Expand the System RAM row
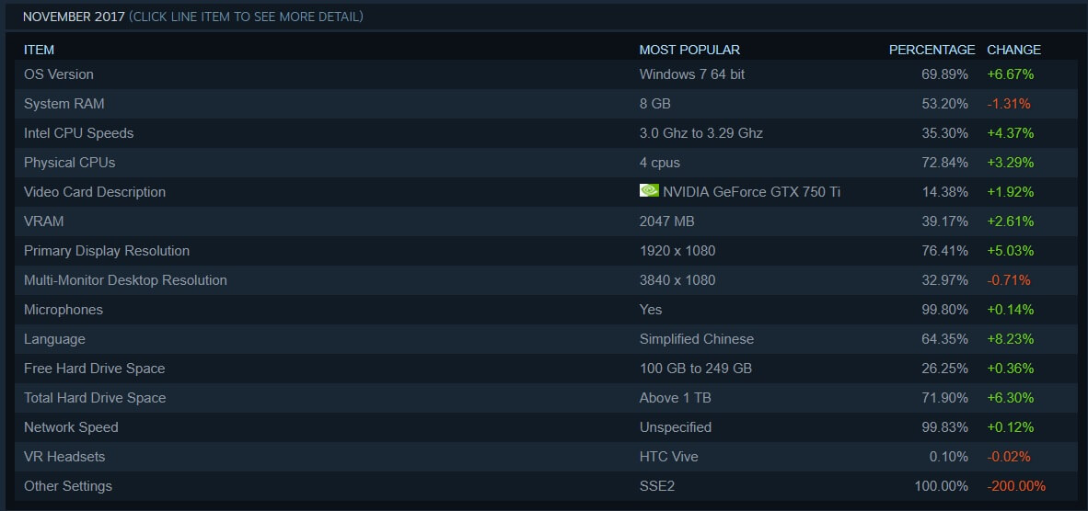The height and width of the screenshot is (511, 1088). tap(64, 104)
